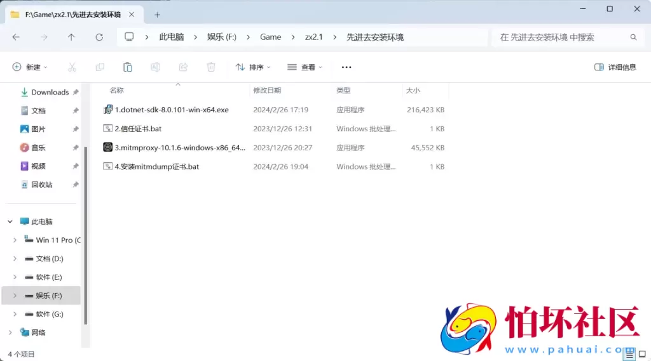Toggle the 详细信息 details pane
Viewport: 651px width, 361px height.
click(615, 67)
